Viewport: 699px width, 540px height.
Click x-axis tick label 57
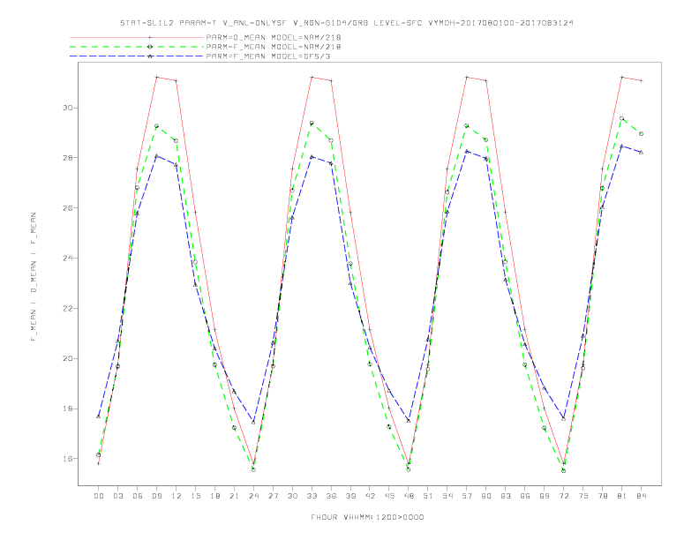click(x=467, y=496)
